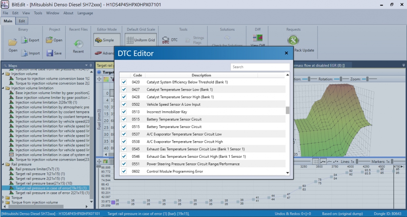The image size is (407, 217).
Task: Collapse the Injection volume limitation folder
Action: [4, 88]
